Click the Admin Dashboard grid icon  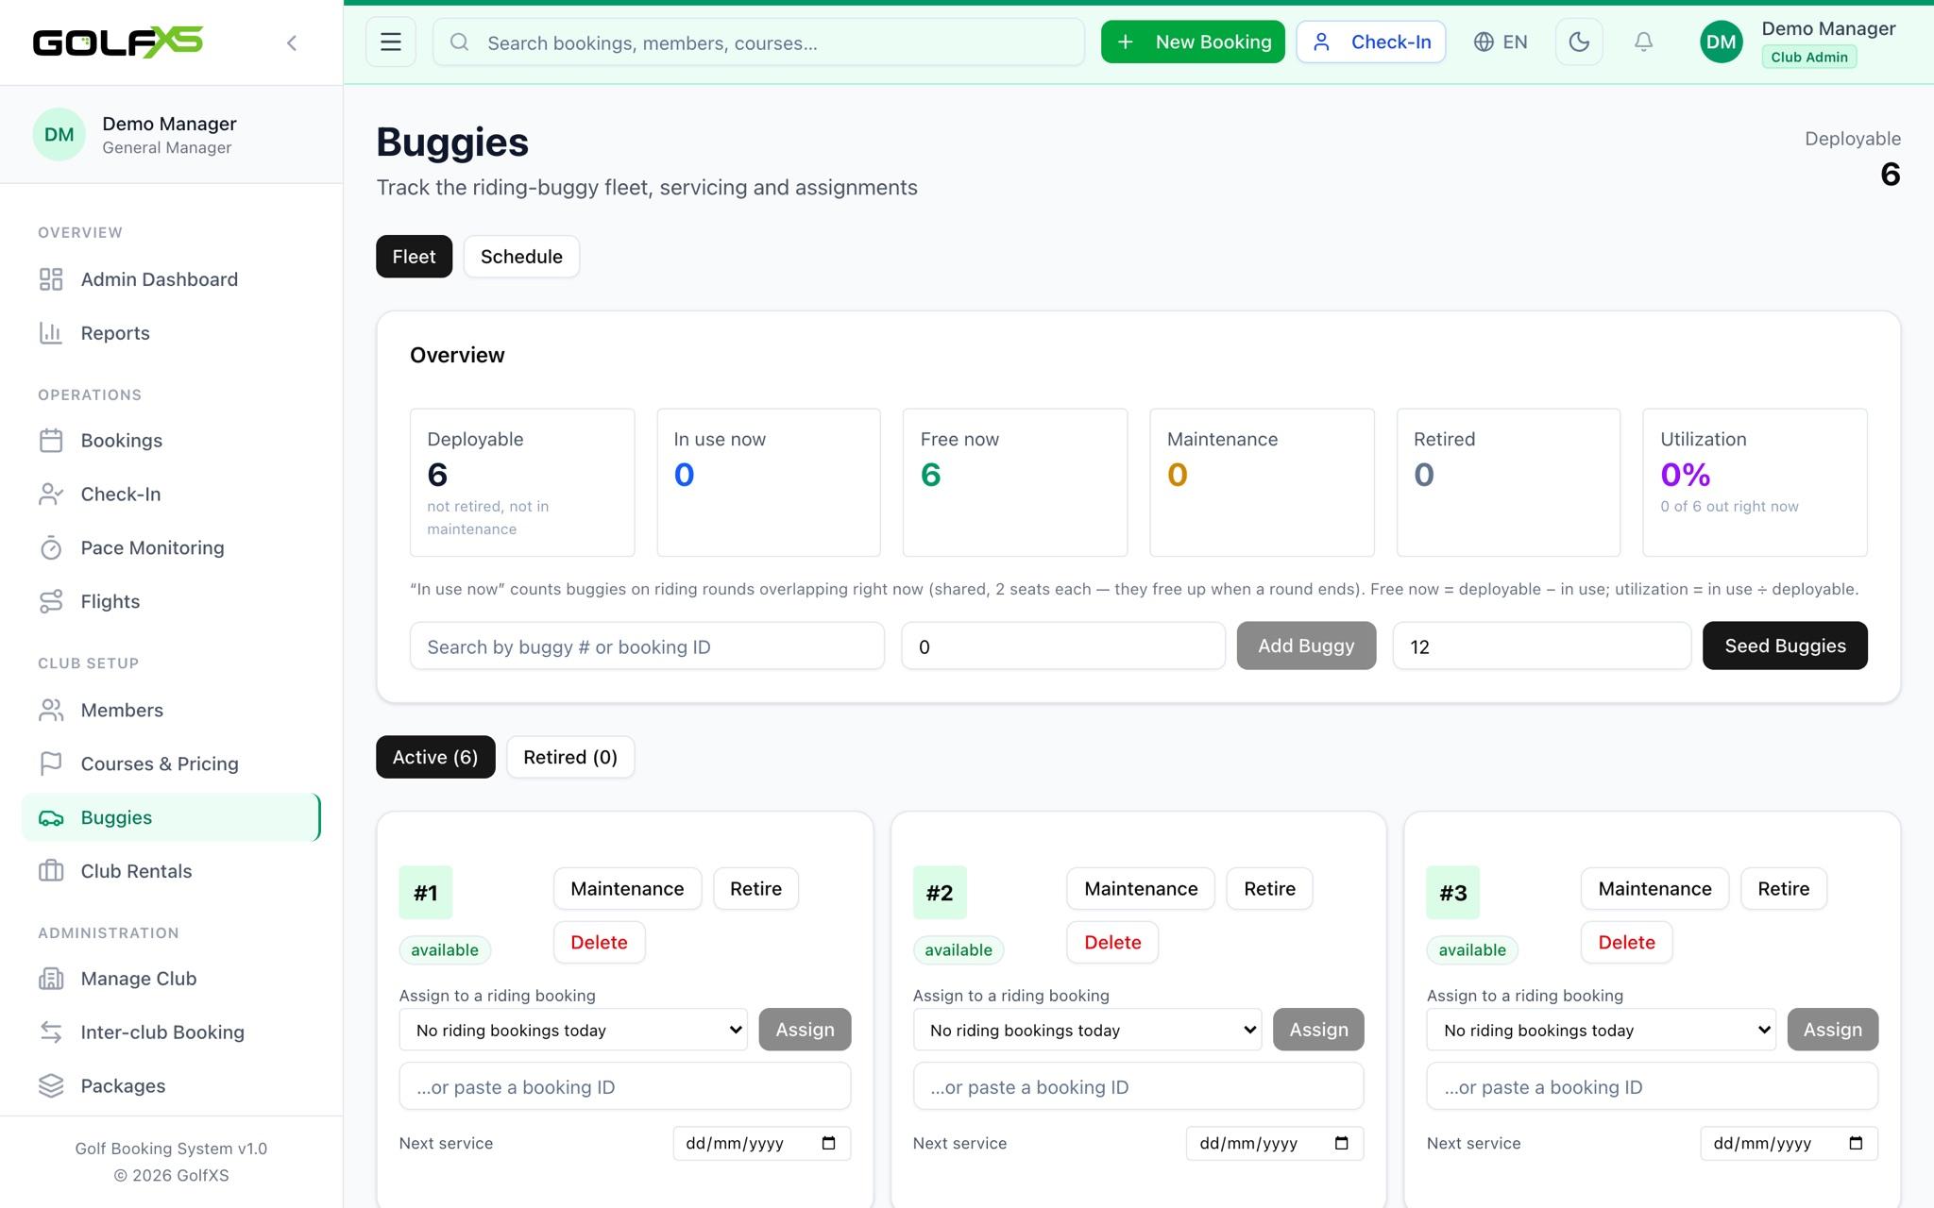click(51, 279)
